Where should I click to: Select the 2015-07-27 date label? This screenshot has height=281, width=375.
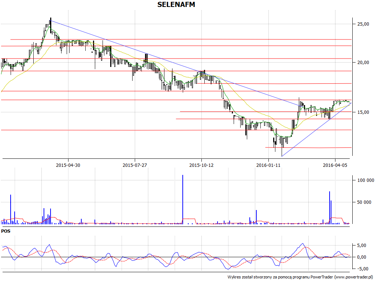(x=135, y=165)
